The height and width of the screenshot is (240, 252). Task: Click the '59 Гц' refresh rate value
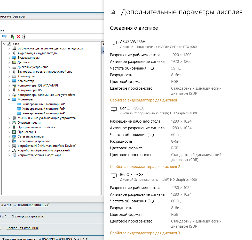click(x=176, y=68)
